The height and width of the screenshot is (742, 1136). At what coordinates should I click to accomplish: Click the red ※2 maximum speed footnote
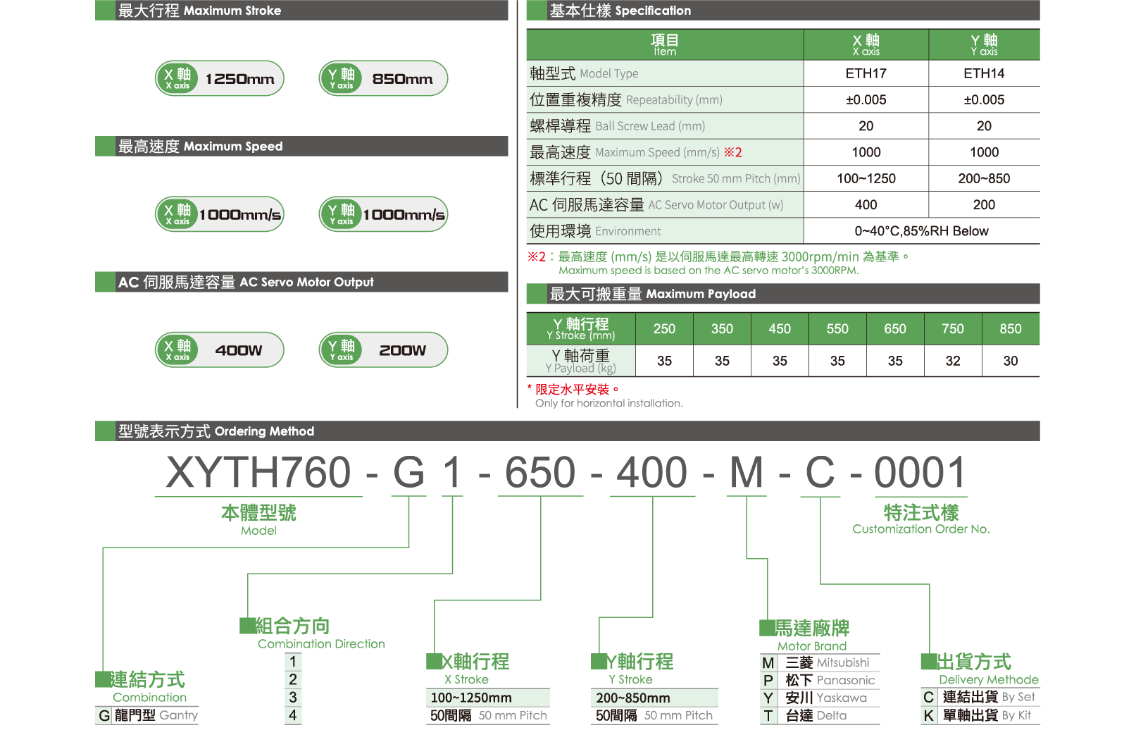click(718, 263)
